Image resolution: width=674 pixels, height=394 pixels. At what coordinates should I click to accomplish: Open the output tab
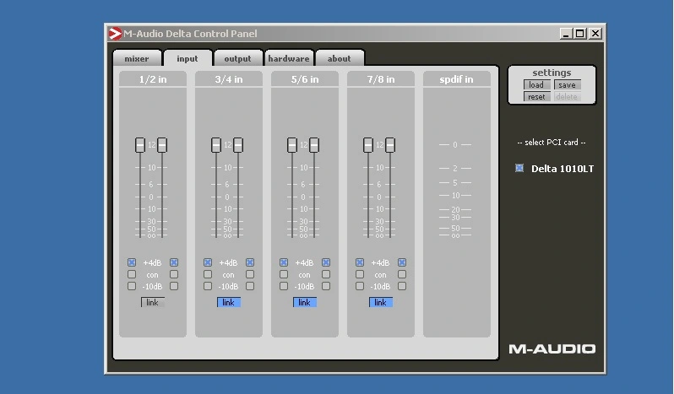coord(237,58)
